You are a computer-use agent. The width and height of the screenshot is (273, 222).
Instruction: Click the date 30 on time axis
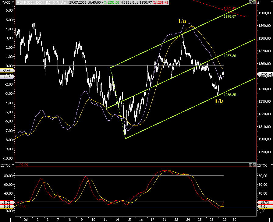[x=235, y=220]
